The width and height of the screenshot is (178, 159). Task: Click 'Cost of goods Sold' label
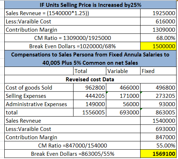click(x=39, y=87)
